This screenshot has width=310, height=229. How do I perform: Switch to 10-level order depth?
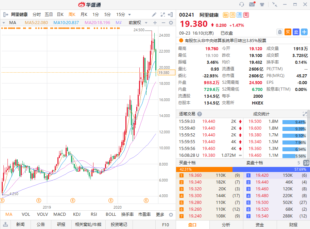coord(306,163)
